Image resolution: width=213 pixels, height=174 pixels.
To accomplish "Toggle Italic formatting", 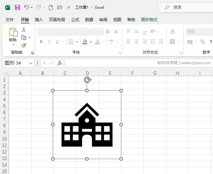I will point(49,41).
